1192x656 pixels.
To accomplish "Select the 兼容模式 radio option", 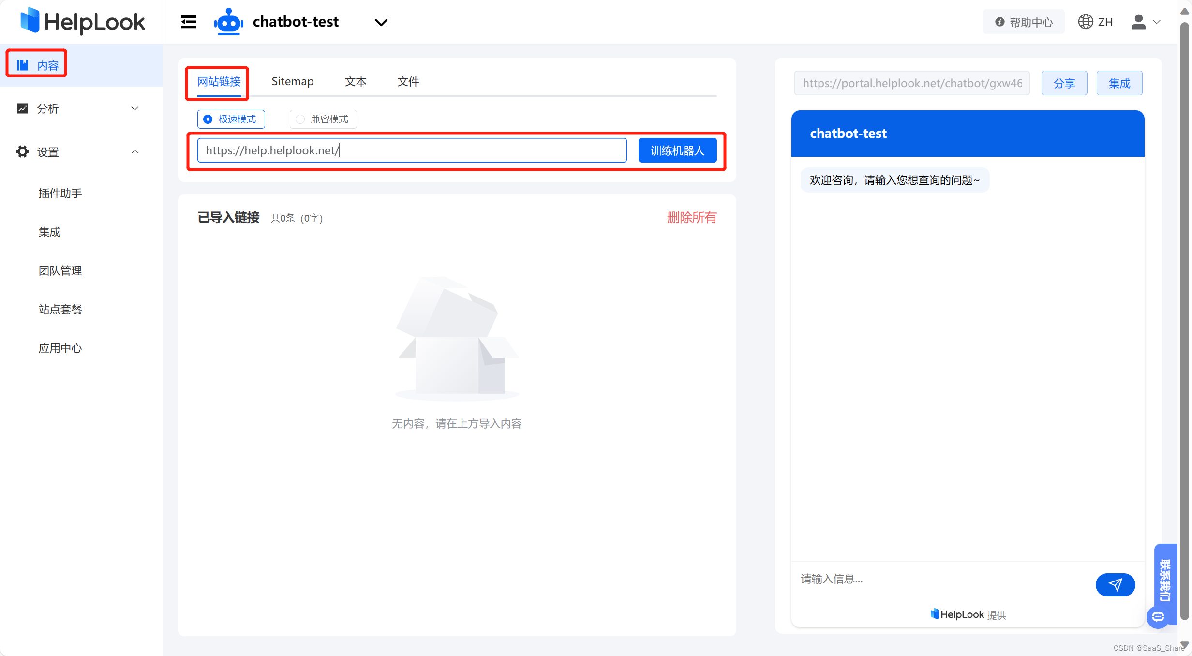I will pos(300,119).
